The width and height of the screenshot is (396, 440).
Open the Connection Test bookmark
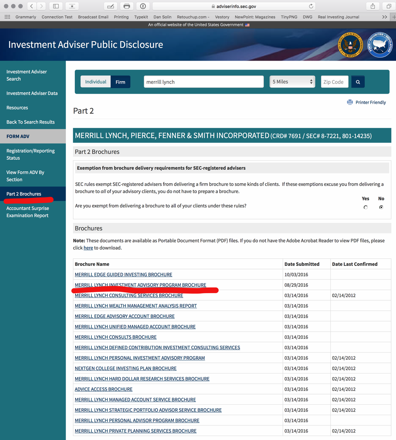click(57, 17)
